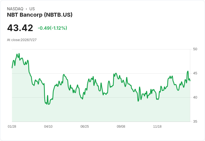Click the sharp spike near the chart's right end
Screen dimensions: 205x141
(x=188, y=71)
